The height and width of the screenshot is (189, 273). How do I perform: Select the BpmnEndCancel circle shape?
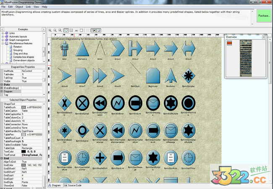pos(82,103)
